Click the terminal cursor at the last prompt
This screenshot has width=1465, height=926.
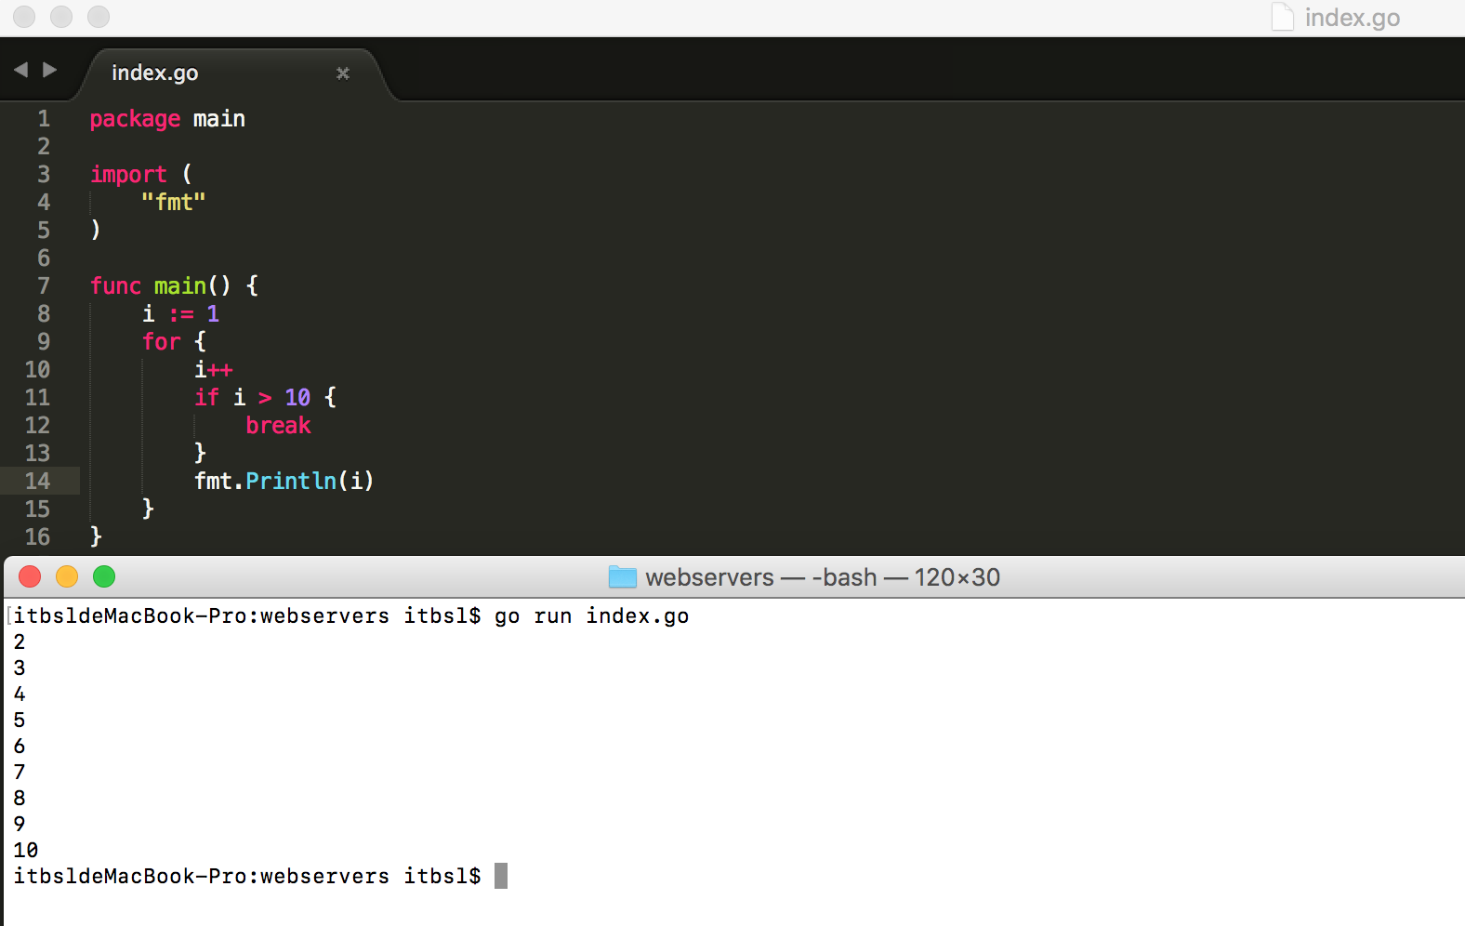(x=500, y=876)
